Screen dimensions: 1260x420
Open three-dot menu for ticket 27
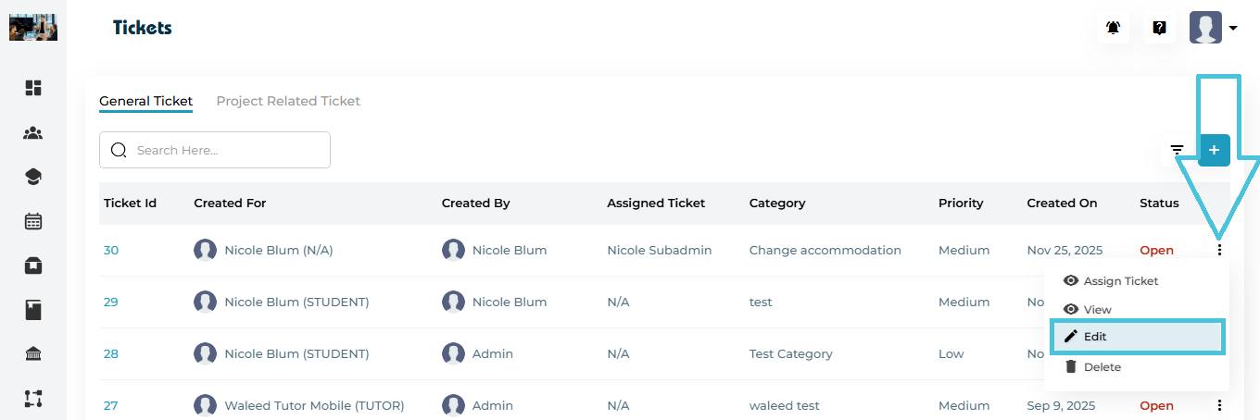1219,405
